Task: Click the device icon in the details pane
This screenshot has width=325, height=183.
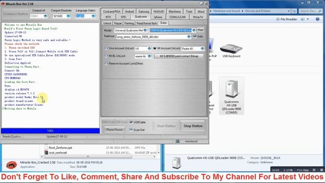Action: [x=176, y=163]
